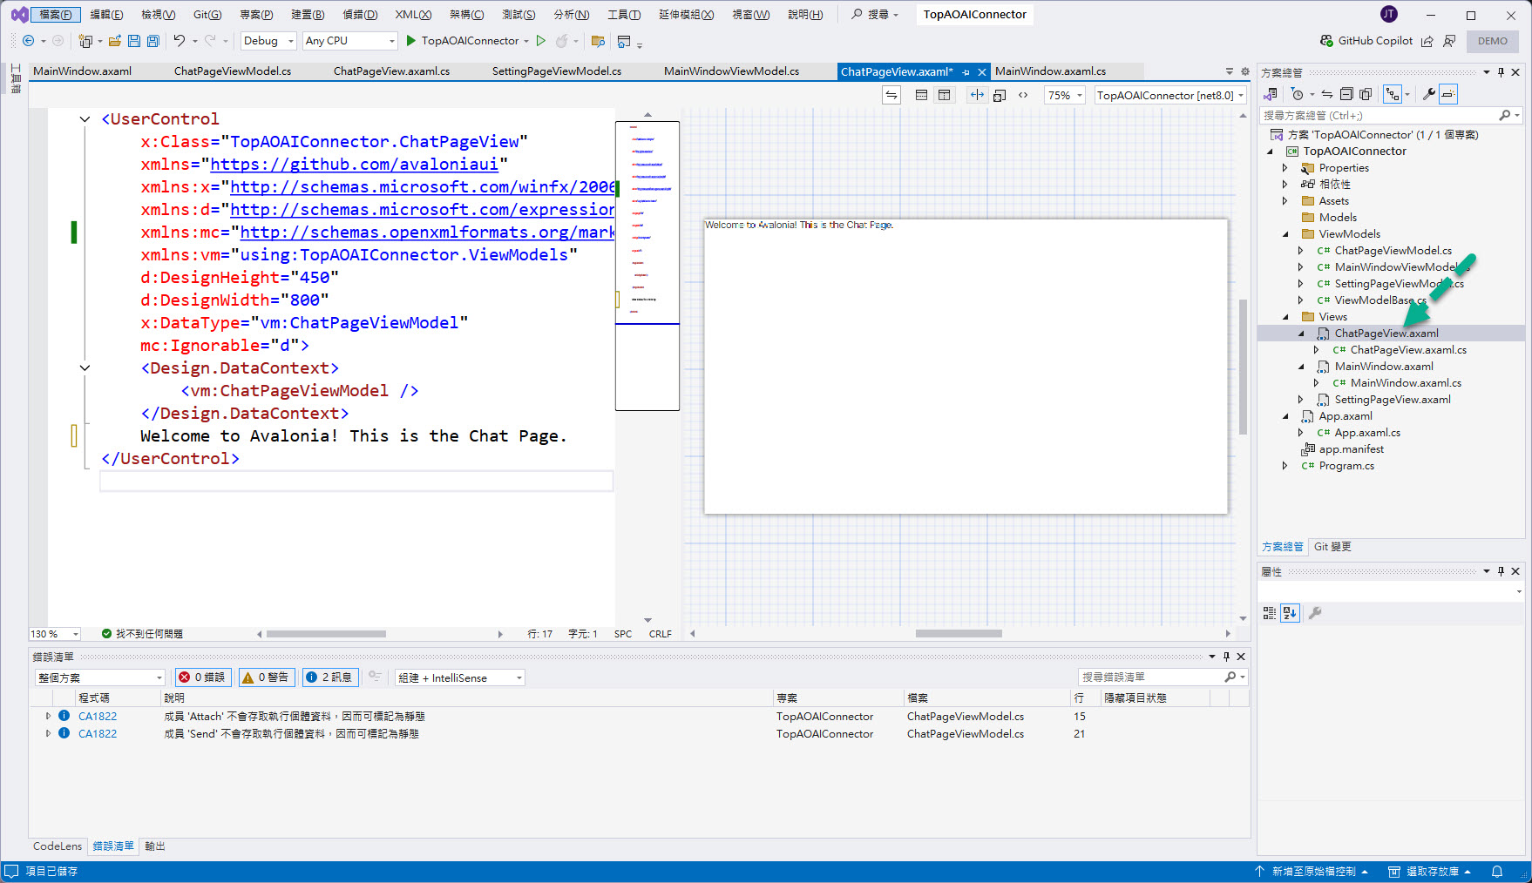Open the 檔案(F) menu

pyautogui.click(x=56, y=15)
